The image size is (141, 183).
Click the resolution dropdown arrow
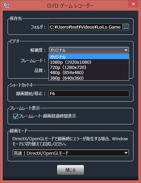click(126, 50)
